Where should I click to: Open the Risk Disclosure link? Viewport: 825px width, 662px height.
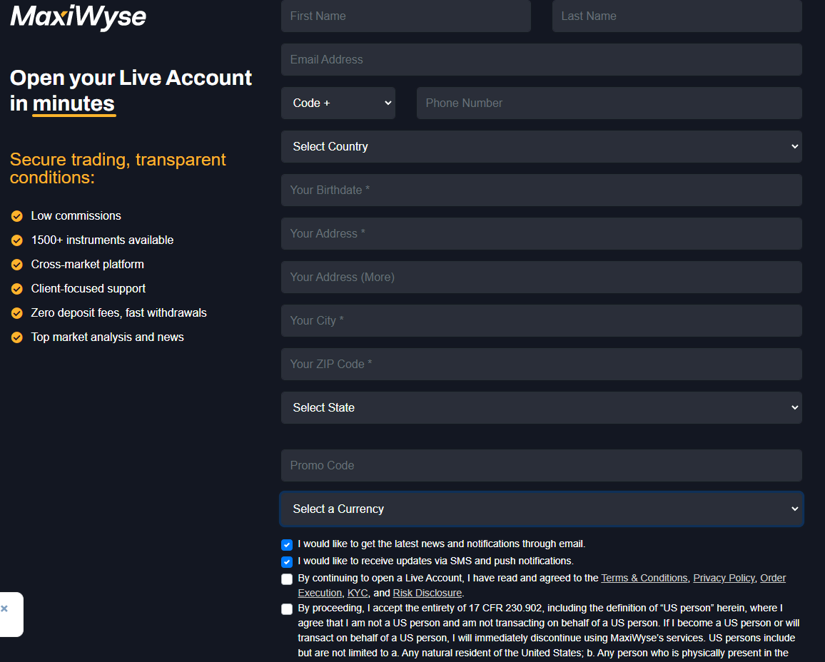tap(427, 593)
